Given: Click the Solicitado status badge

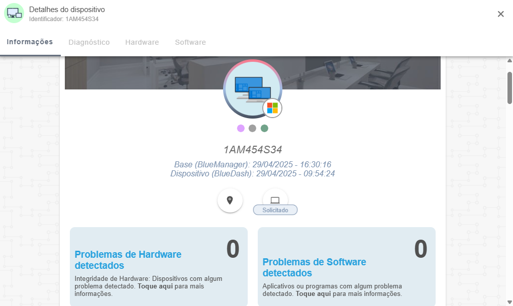Looking at the screenshot, I should (275, 210).
